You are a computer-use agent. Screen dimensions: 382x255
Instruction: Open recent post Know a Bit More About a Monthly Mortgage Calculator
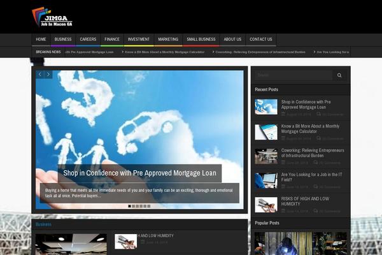[x=310, y=129]
